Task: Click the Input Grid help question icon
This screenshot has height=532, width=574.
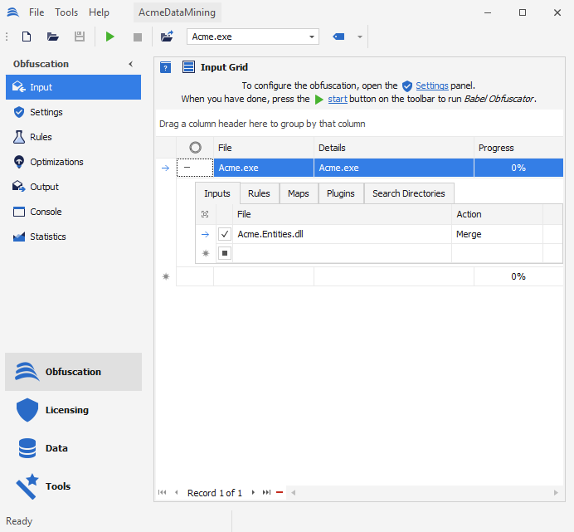Action: (x=166, y=67)
